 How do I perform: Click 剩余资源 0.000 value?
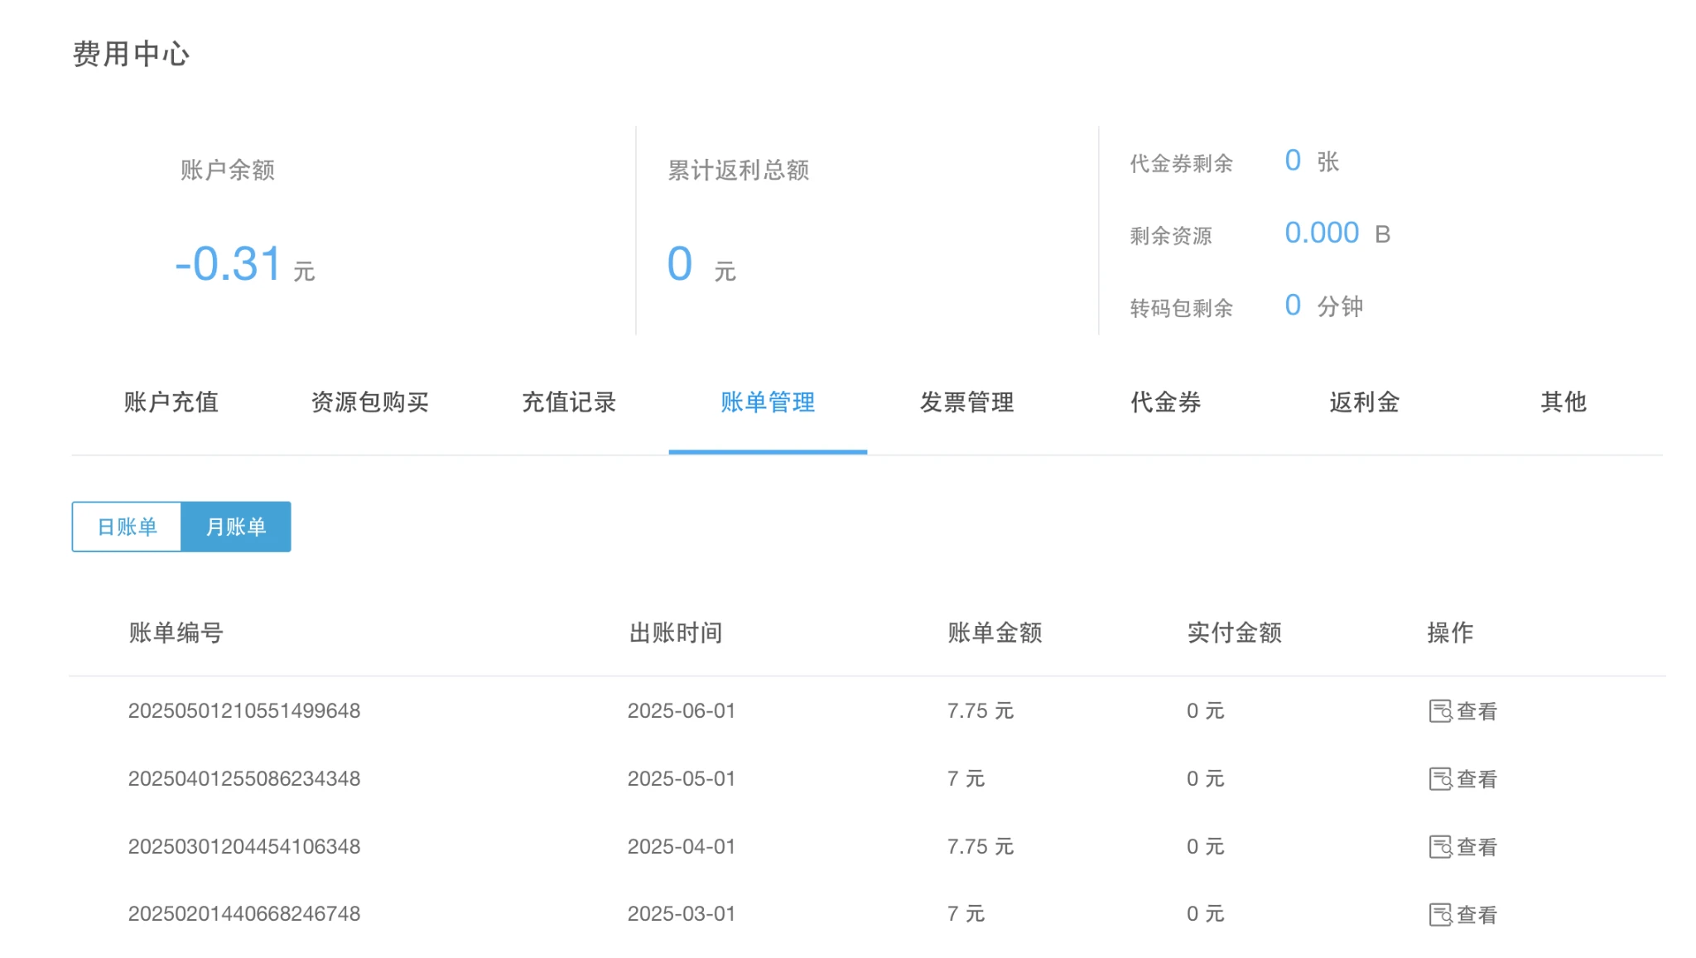(1321, 233)
